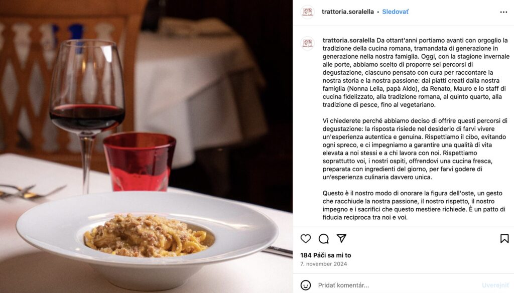Viewport: 514px width, 293px height.
Task: Focus the Pridať komentár input field
Action: 397,285
